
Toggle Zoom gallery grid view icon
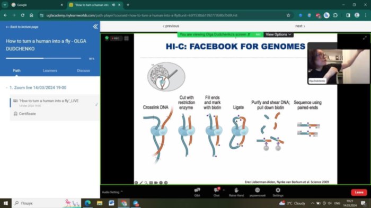click(x=126, y=38)
